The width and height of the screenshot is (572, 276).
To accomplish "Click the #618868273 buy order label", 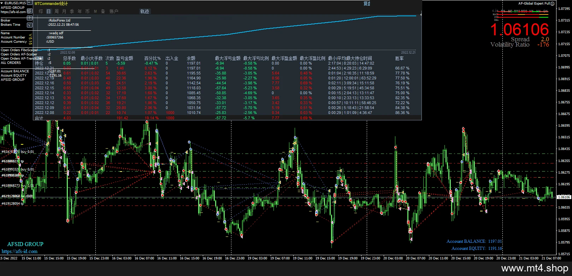I will point(18,186).
